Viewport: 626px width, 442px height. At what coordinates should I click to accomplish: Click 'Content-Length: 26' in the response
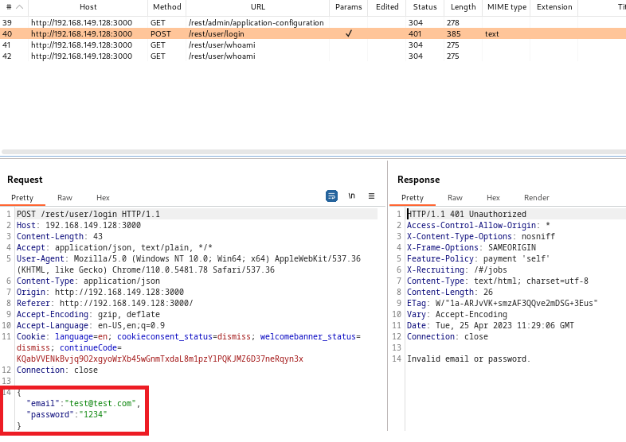point(450,292)
